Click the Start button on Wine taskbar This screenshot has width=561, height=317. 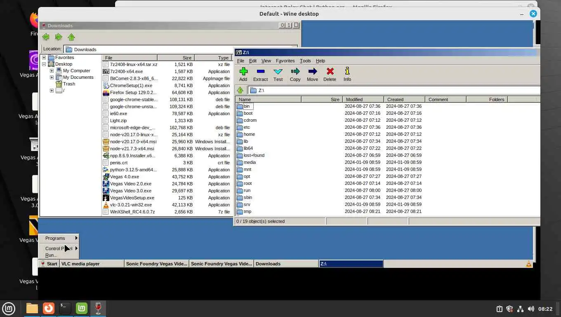pyautogui.click(x=49, y=264)
